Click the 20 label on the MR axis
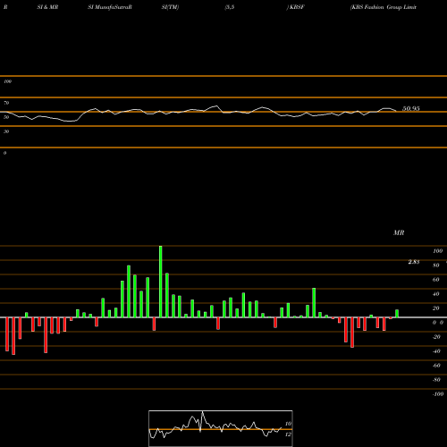The height and width of the screenshot is (447, 447). (x=436, y=308)
